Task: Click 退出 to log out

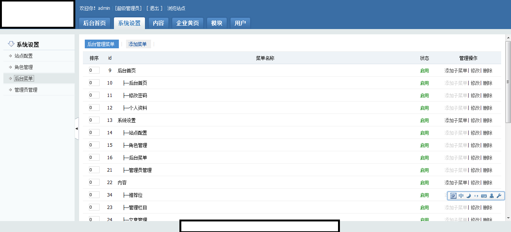Action: pyautogui.click(x=154, y=8)
